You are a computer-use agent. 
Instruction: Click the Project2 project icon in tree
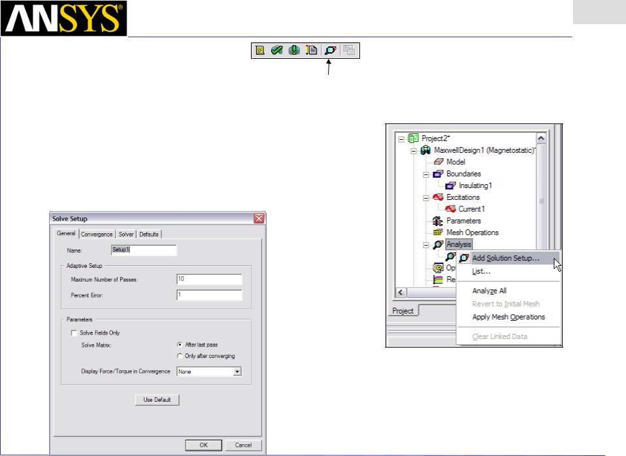coord(413,138)
